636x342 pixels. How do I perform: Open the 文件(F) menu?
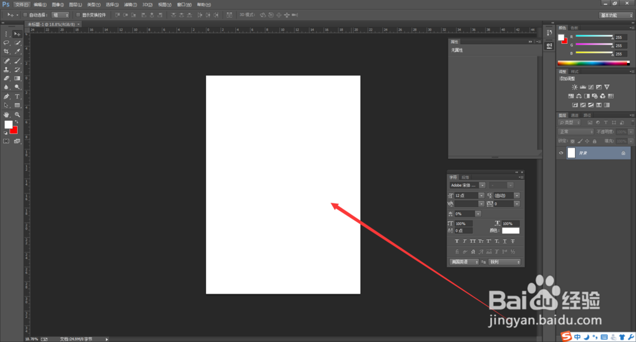[x=22, y=4]
